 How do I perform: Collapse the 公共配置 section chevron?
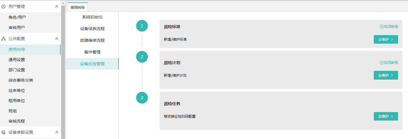(57, 38)
